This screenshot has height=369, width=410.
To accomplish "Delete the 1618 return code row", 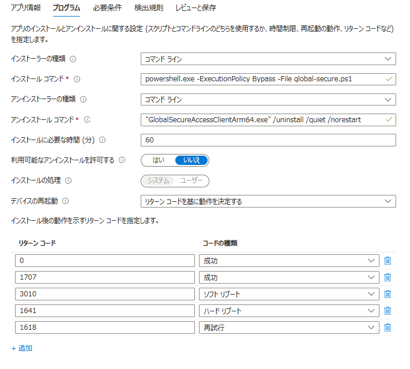I will coord(388,327).
